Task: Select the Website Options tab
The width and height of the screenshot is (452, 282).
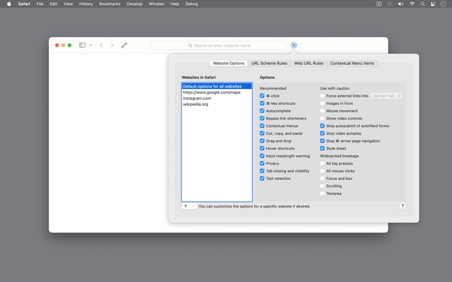Action: pos(229,63)
